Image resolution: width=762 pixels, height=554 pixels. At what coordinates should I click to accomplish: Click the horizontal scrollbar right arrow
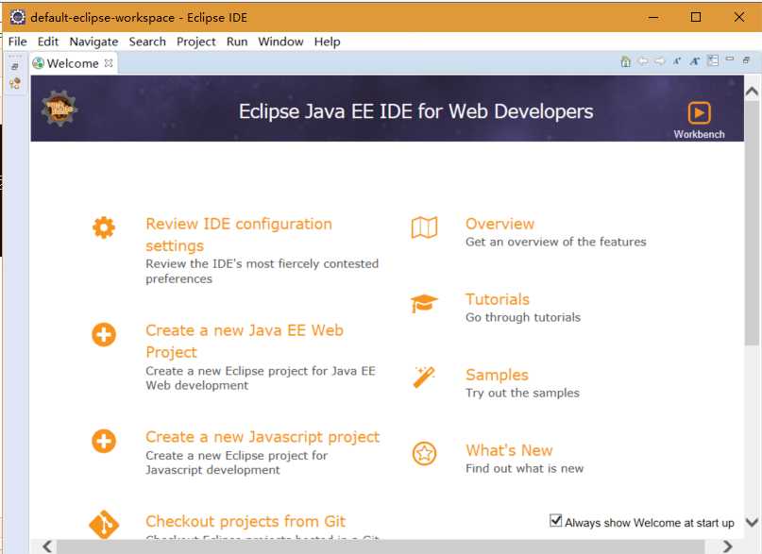(x=727, y=546)
